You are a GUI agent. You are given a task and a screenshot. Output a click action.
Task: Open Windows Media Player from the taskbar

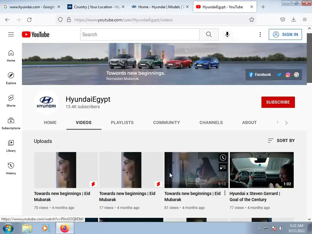point(45,228)
